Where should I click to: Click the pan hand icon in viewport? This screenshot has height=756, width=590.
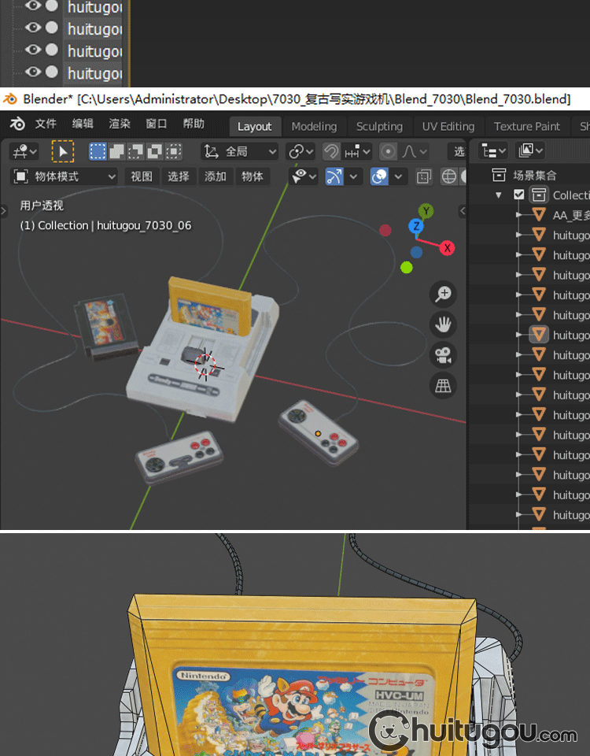444,324
